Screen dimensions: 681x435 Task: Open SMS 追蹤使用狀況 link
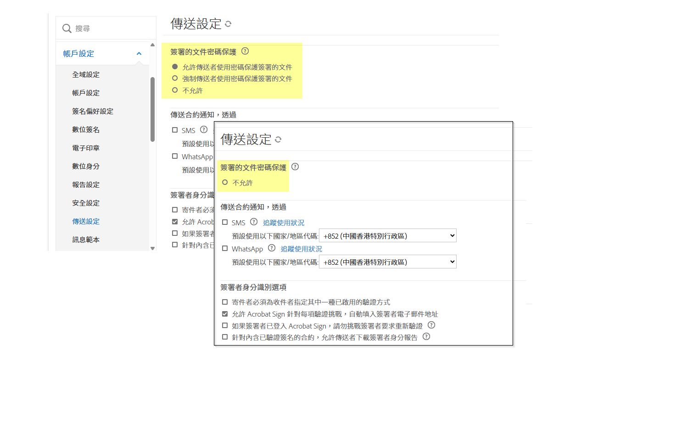click(x=284, y=223)
